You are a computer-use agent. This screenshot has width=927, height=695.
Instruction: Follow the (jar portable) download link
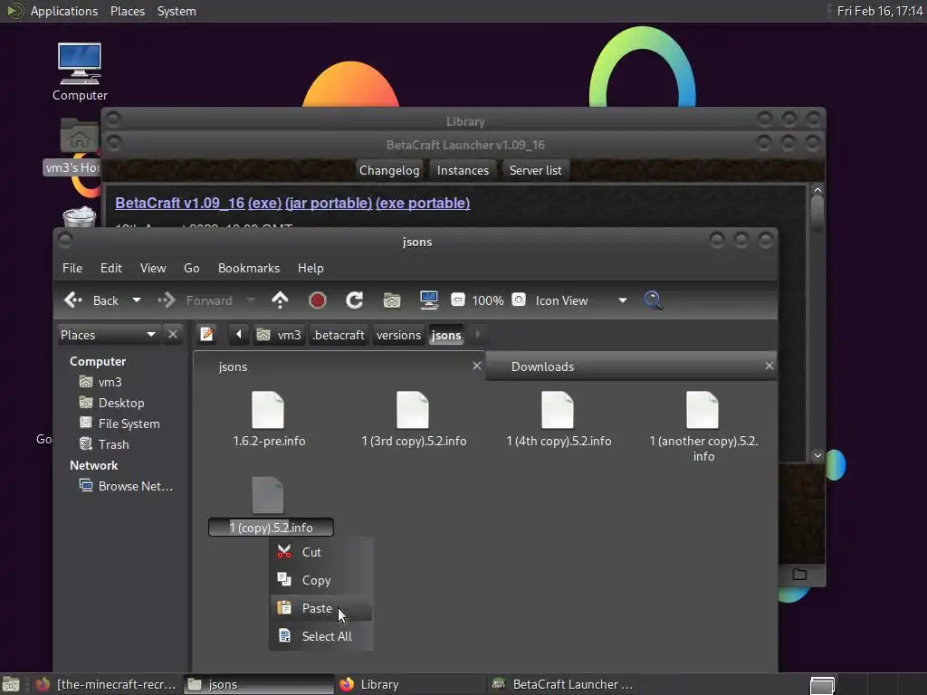329,203
